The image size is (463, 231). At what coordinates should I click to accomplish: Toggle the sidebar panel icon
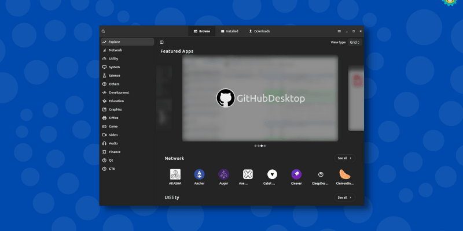[x=161, y=42]
